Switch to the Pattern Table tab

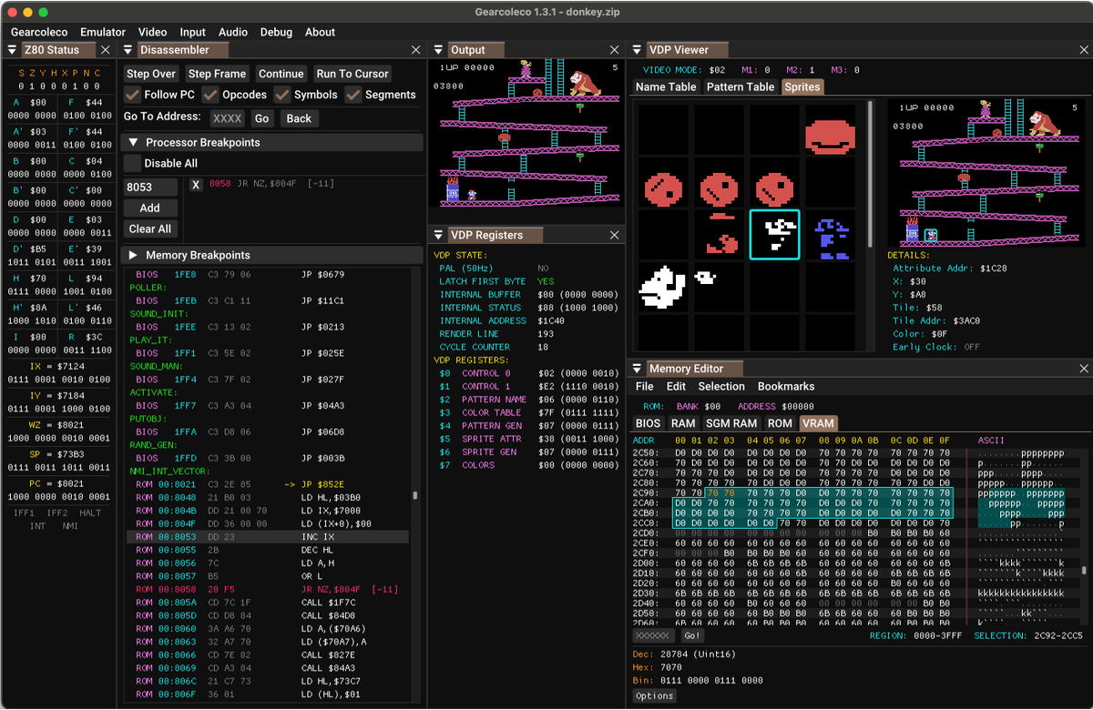[740, 86]
